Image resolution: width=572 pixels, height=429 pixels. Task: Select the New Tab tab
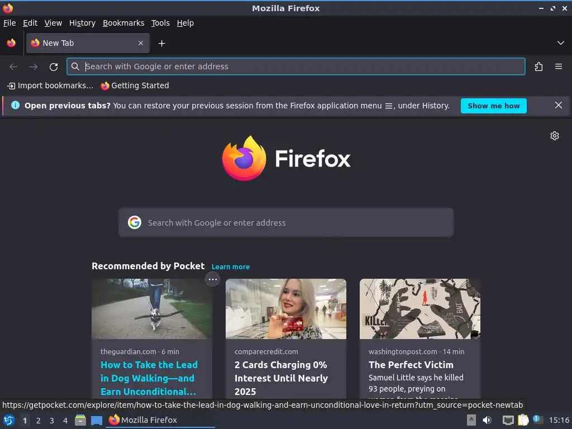click(x=88, y=43)
